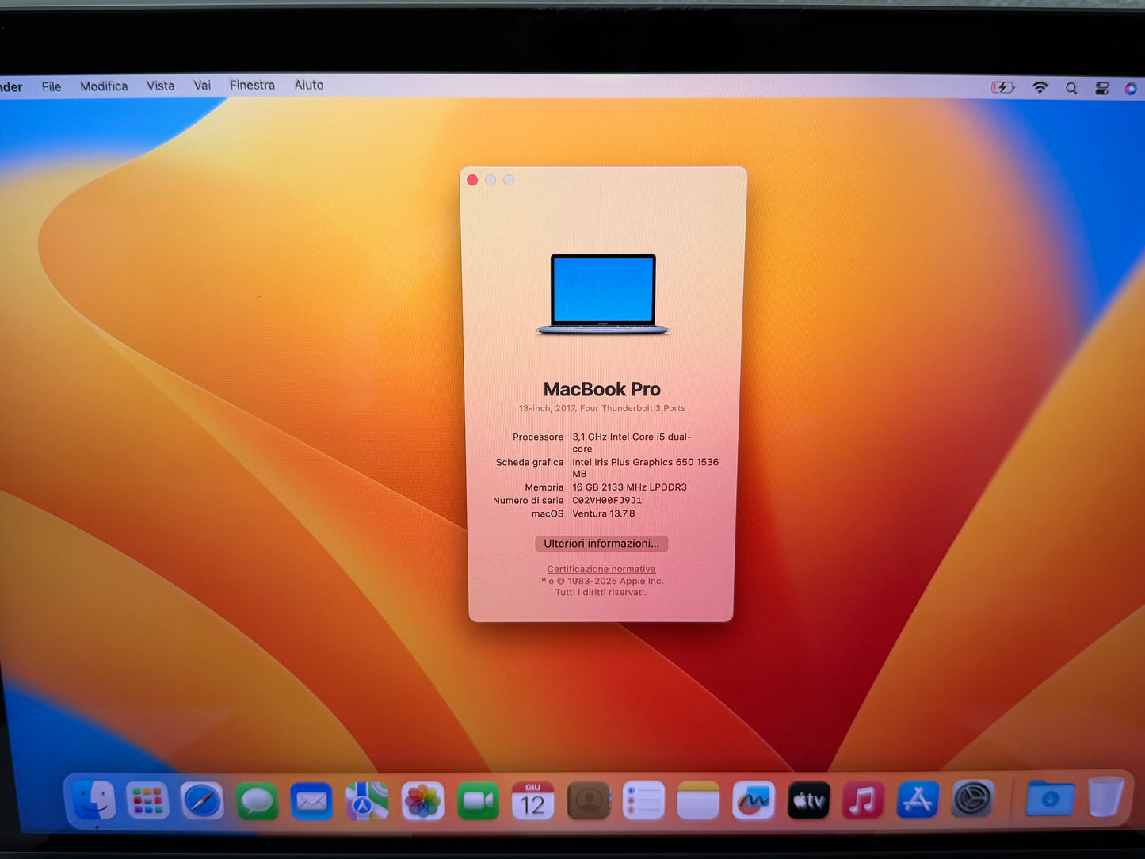1145x859 pixels.
Task: Open Freeform app in the Dock
Action: point(753,801)
